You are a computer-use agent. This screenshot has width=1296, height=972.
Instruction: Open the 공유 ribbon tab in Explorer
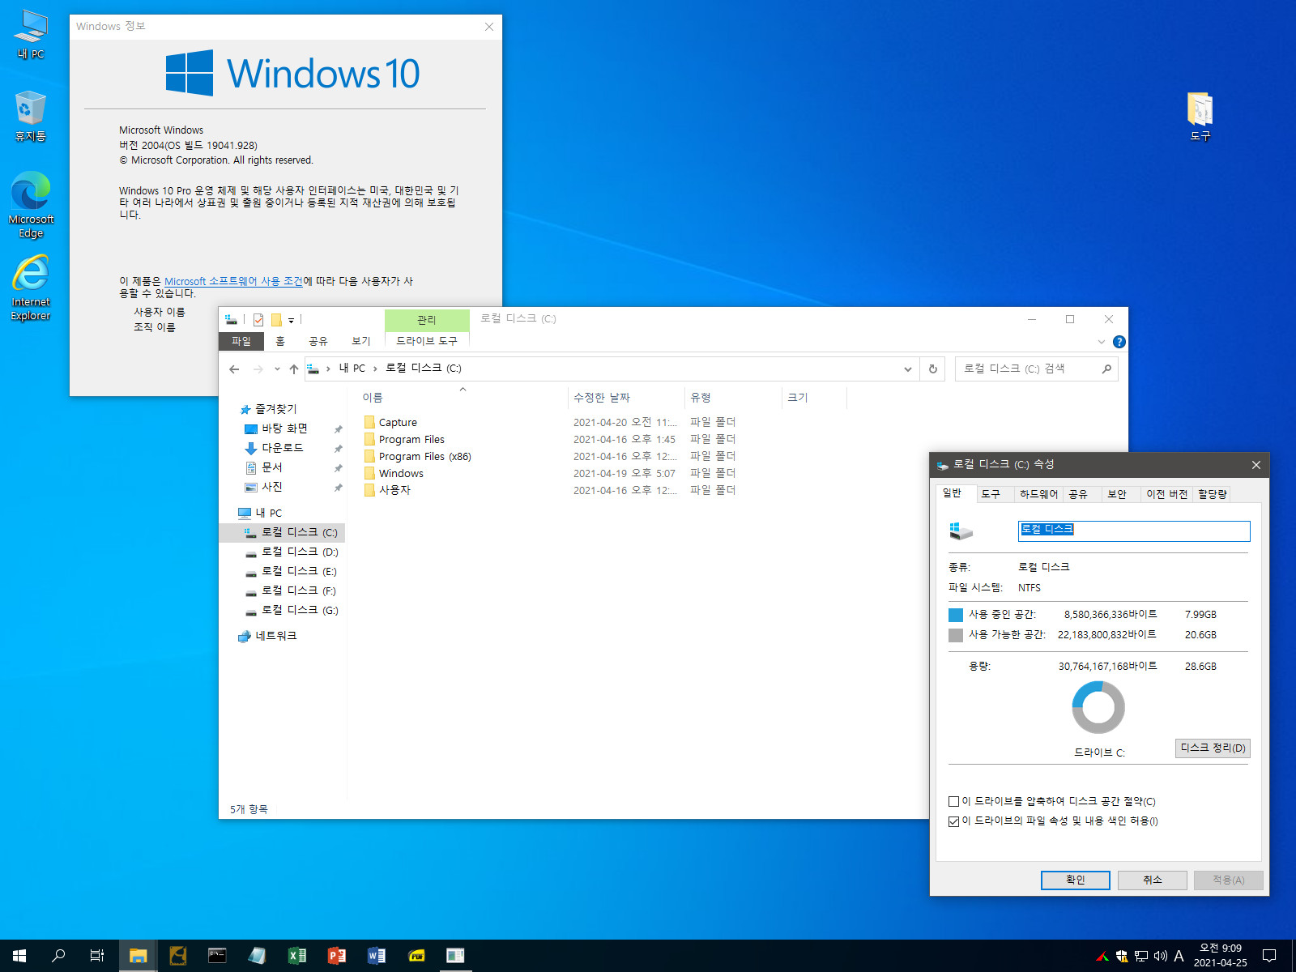pos(318,341)
